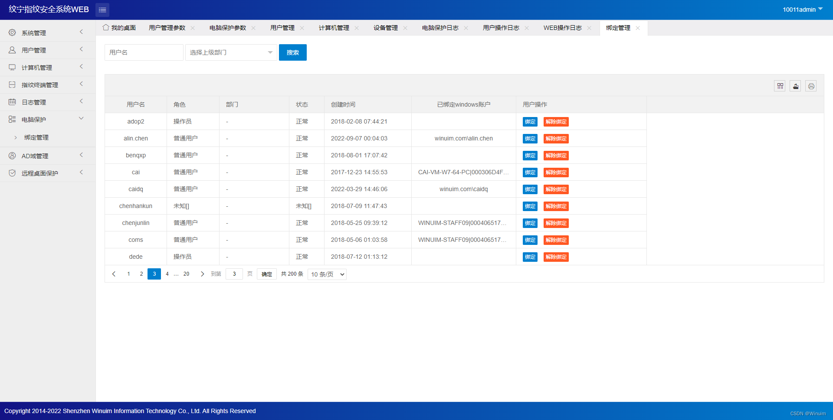Click the 已绑定windows账户 column header
Image resolution: width=833 pixels, height=420 pixels.
[464, 104]
